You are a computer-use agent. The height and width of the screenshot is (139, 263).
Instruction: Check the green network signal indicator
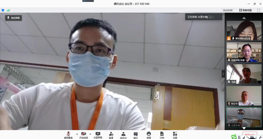(8, 10)
